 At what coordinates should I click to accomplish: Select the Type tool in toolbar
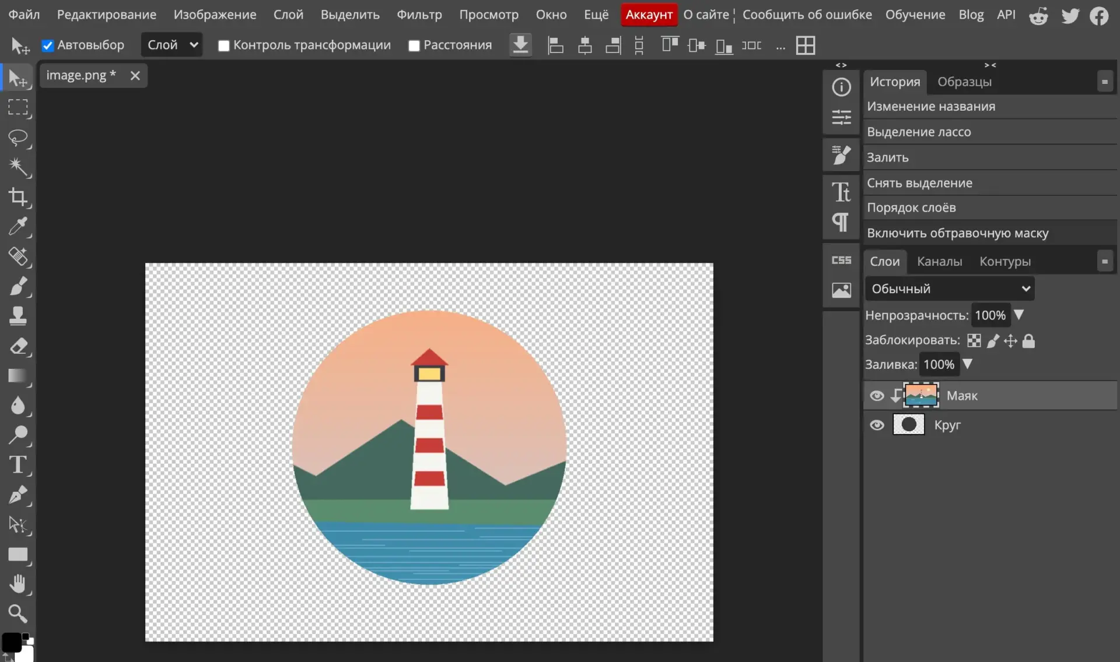(x=17, y=465)
